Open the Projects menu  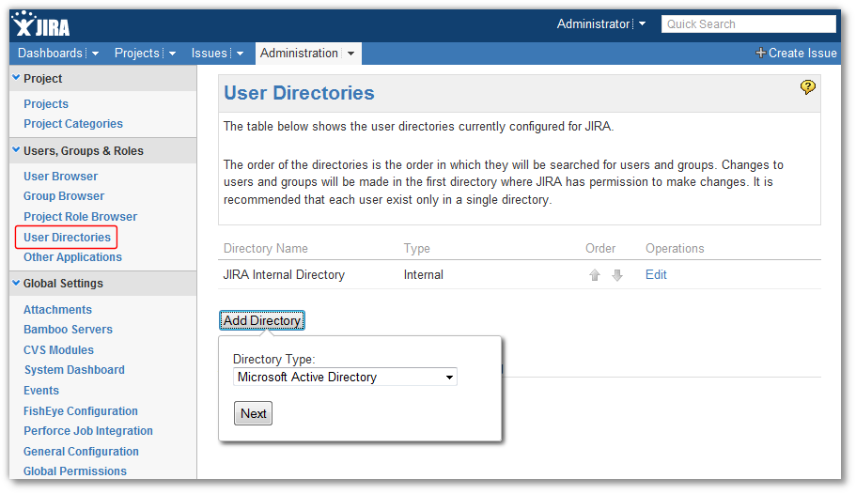click(x=145, y=54)
